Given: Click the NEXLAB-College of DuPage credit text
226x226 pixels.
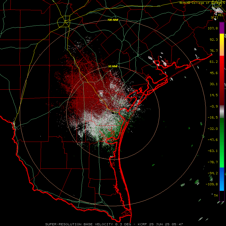Looking at the screenshot, I should coord(202,3).
